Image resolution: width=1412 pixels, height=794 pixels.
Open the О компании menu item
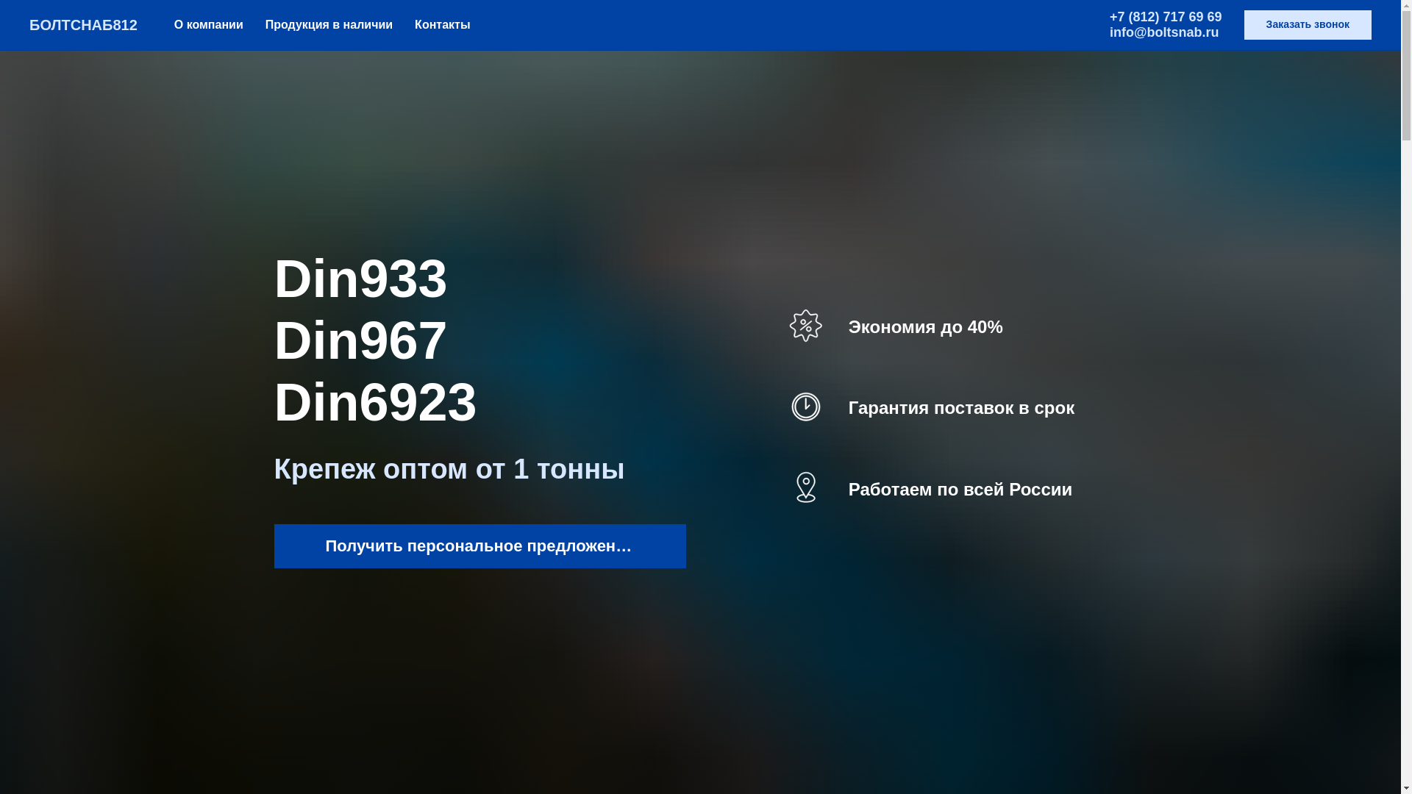click(x=209, y=25)
